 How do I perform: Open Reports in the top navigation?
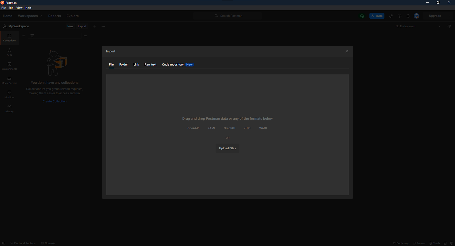(55, 16)
